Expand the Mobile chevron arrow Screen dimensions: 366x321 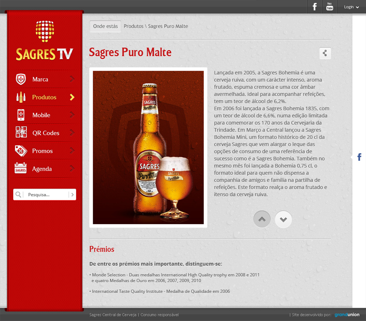pyautogui.click(x=72, y=115)
